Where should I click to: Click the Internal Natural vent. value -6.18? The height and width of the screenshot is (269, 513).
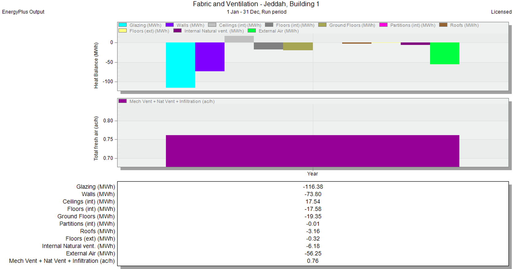pos(313,246)
